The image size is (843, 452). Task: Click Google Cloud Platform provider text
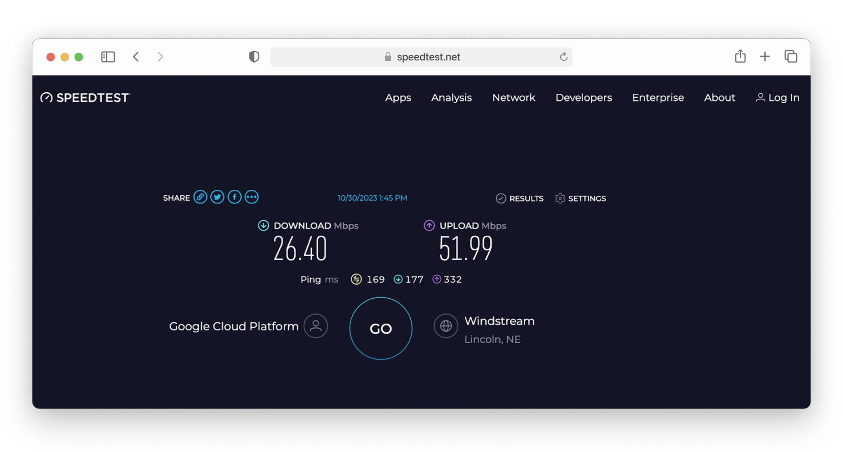point(234,326)
